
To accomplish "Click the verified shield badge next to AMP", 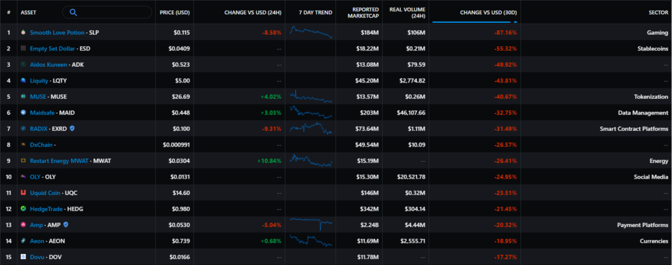I will (x=66, y=225).
